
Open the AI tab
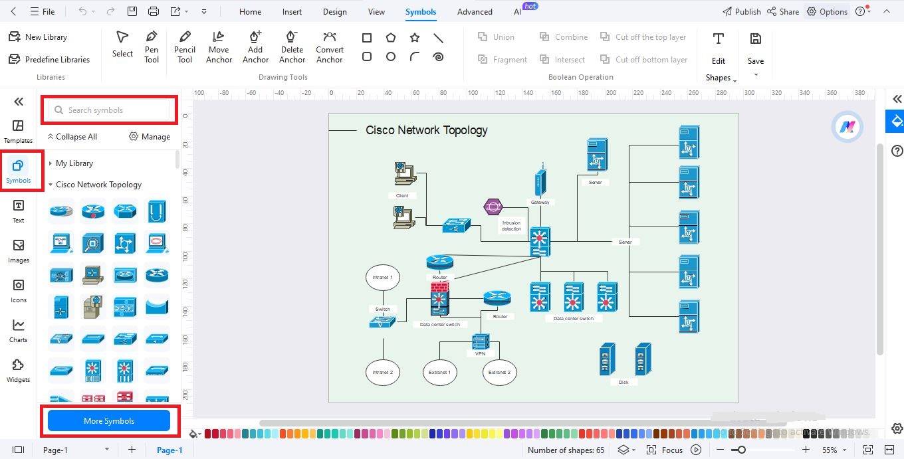pos(518,11)
